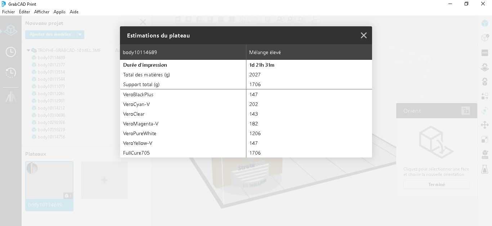Image resolution: width=492 pixels, height=226 pixels.
Task: Click the Orient panel header icon
Action: point(465,111)
